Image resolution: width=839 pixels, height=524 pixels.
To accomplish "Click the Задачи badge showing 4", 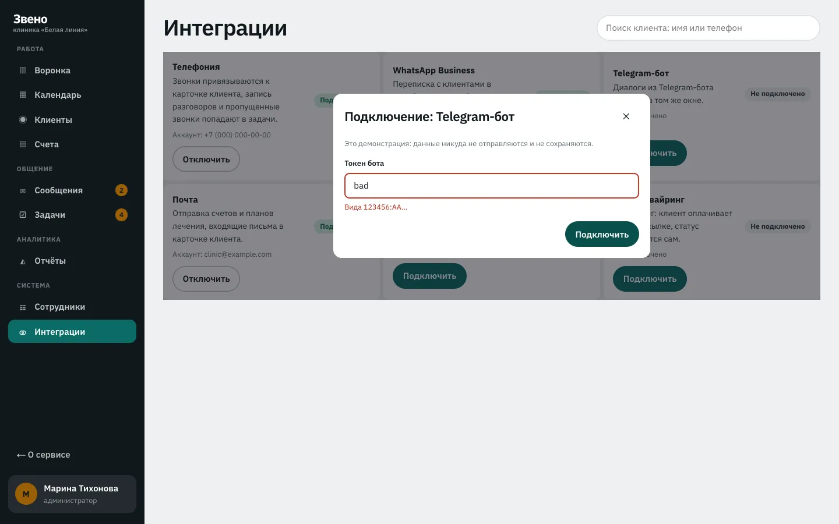I will click(x=121, y=215).
